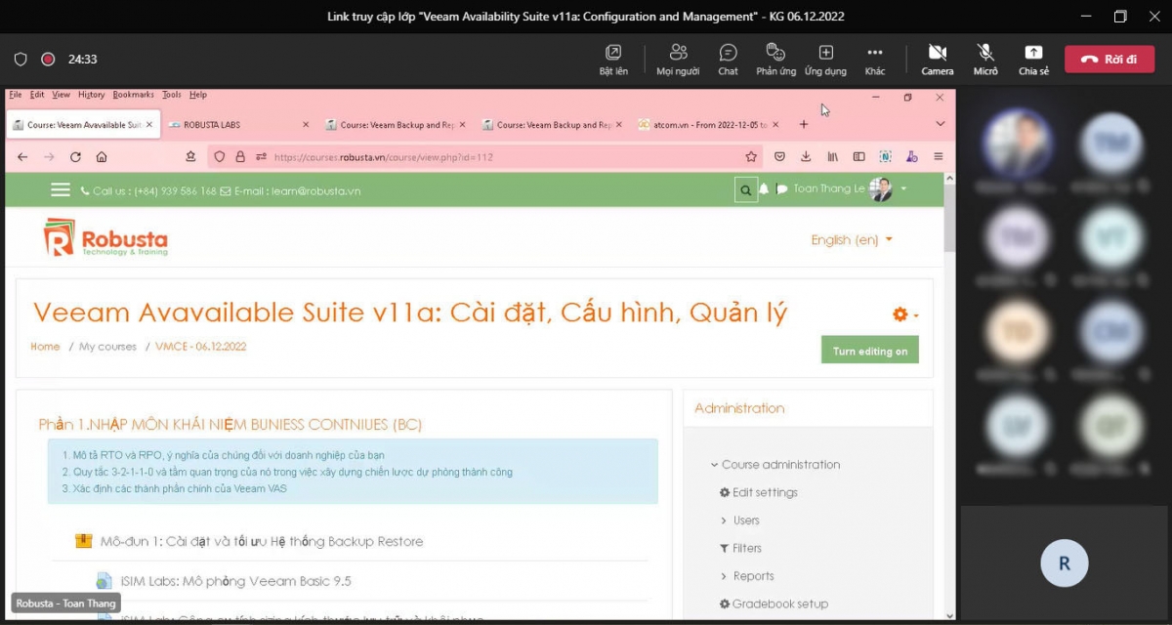Image resolution: width=1172 pixels, height=625 pixels.
Task: Toggle Firefox sidebar icon
Action: pyautogui.click(x=859, y=156)
